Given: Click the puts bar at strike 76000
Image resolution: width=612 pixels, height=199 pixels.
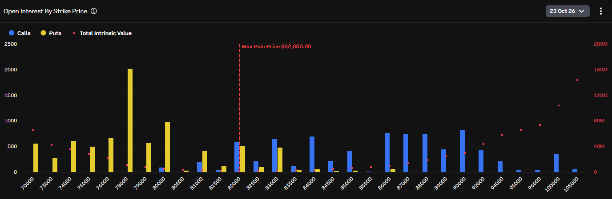Looking at the screenshot, I should tap(111, 155).
